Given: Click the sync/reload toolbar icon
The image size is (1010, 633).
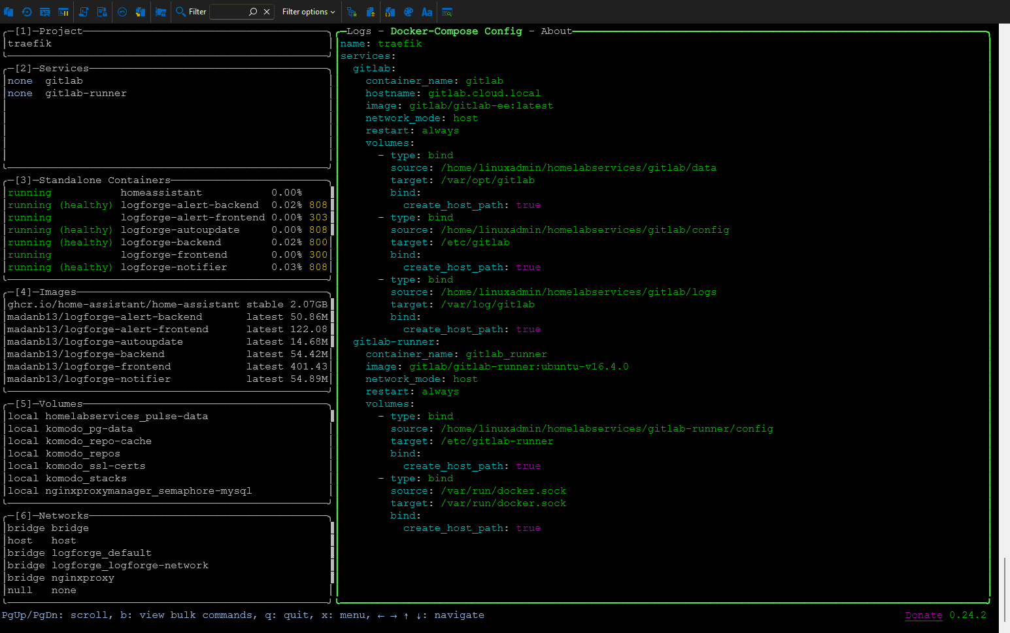Looking at the screenshot, I should pos(27,12).
